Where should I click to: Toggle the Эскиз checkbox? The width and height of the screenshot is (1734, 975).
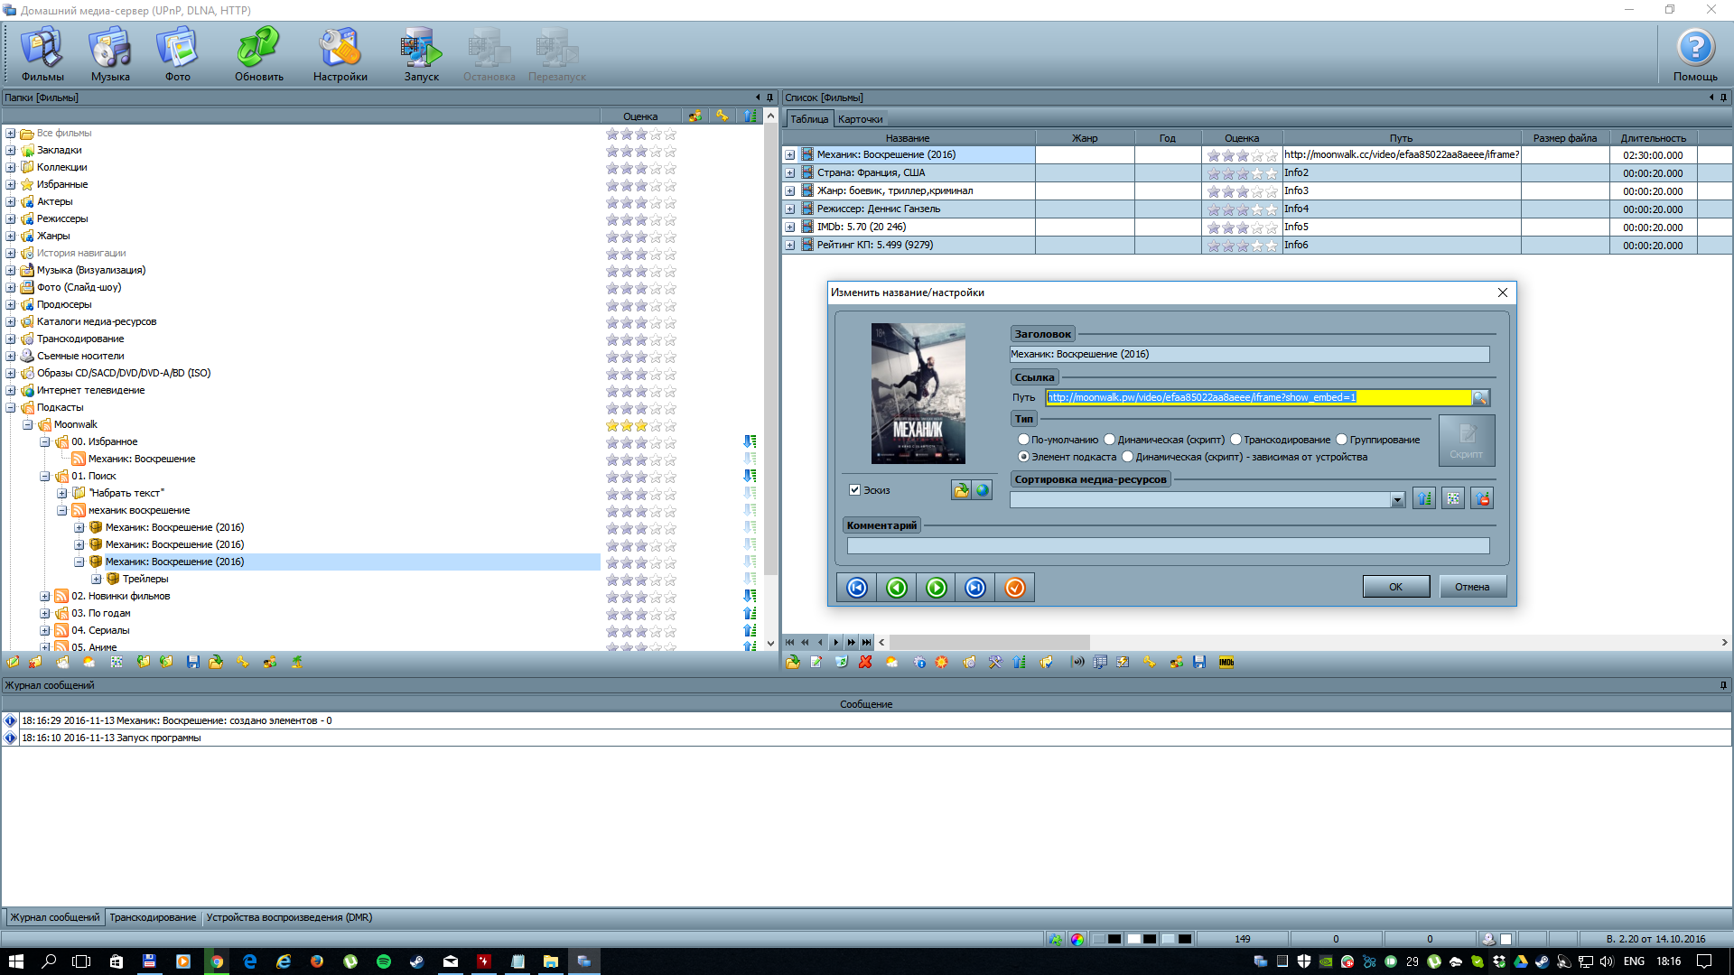click(854, 490)
